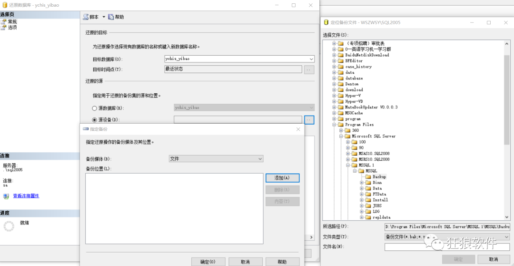Select the repldata folder icon

tap(368, 217)
